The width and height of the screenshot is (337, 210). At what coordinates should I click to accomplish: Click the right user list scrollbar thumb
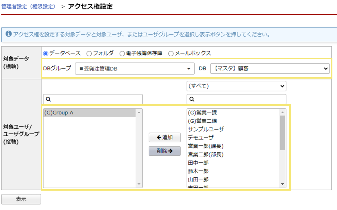click(282, 132)
